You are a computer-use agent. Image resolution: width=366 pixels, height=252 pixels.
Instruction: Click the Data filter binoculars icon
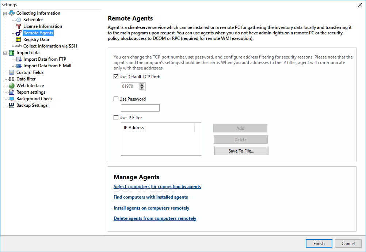(12, 79)
